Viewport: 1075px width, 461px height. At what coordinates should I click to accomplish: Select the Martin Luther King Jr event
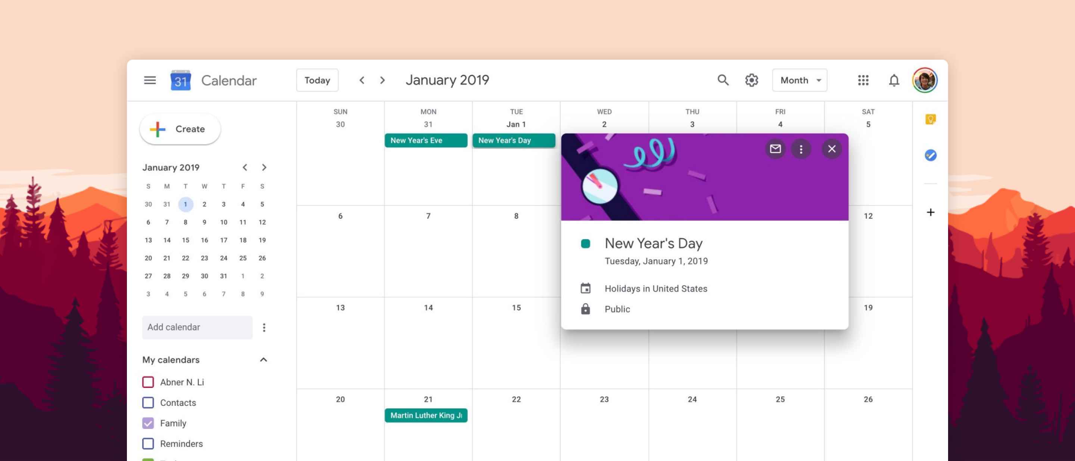coord(426,415)
